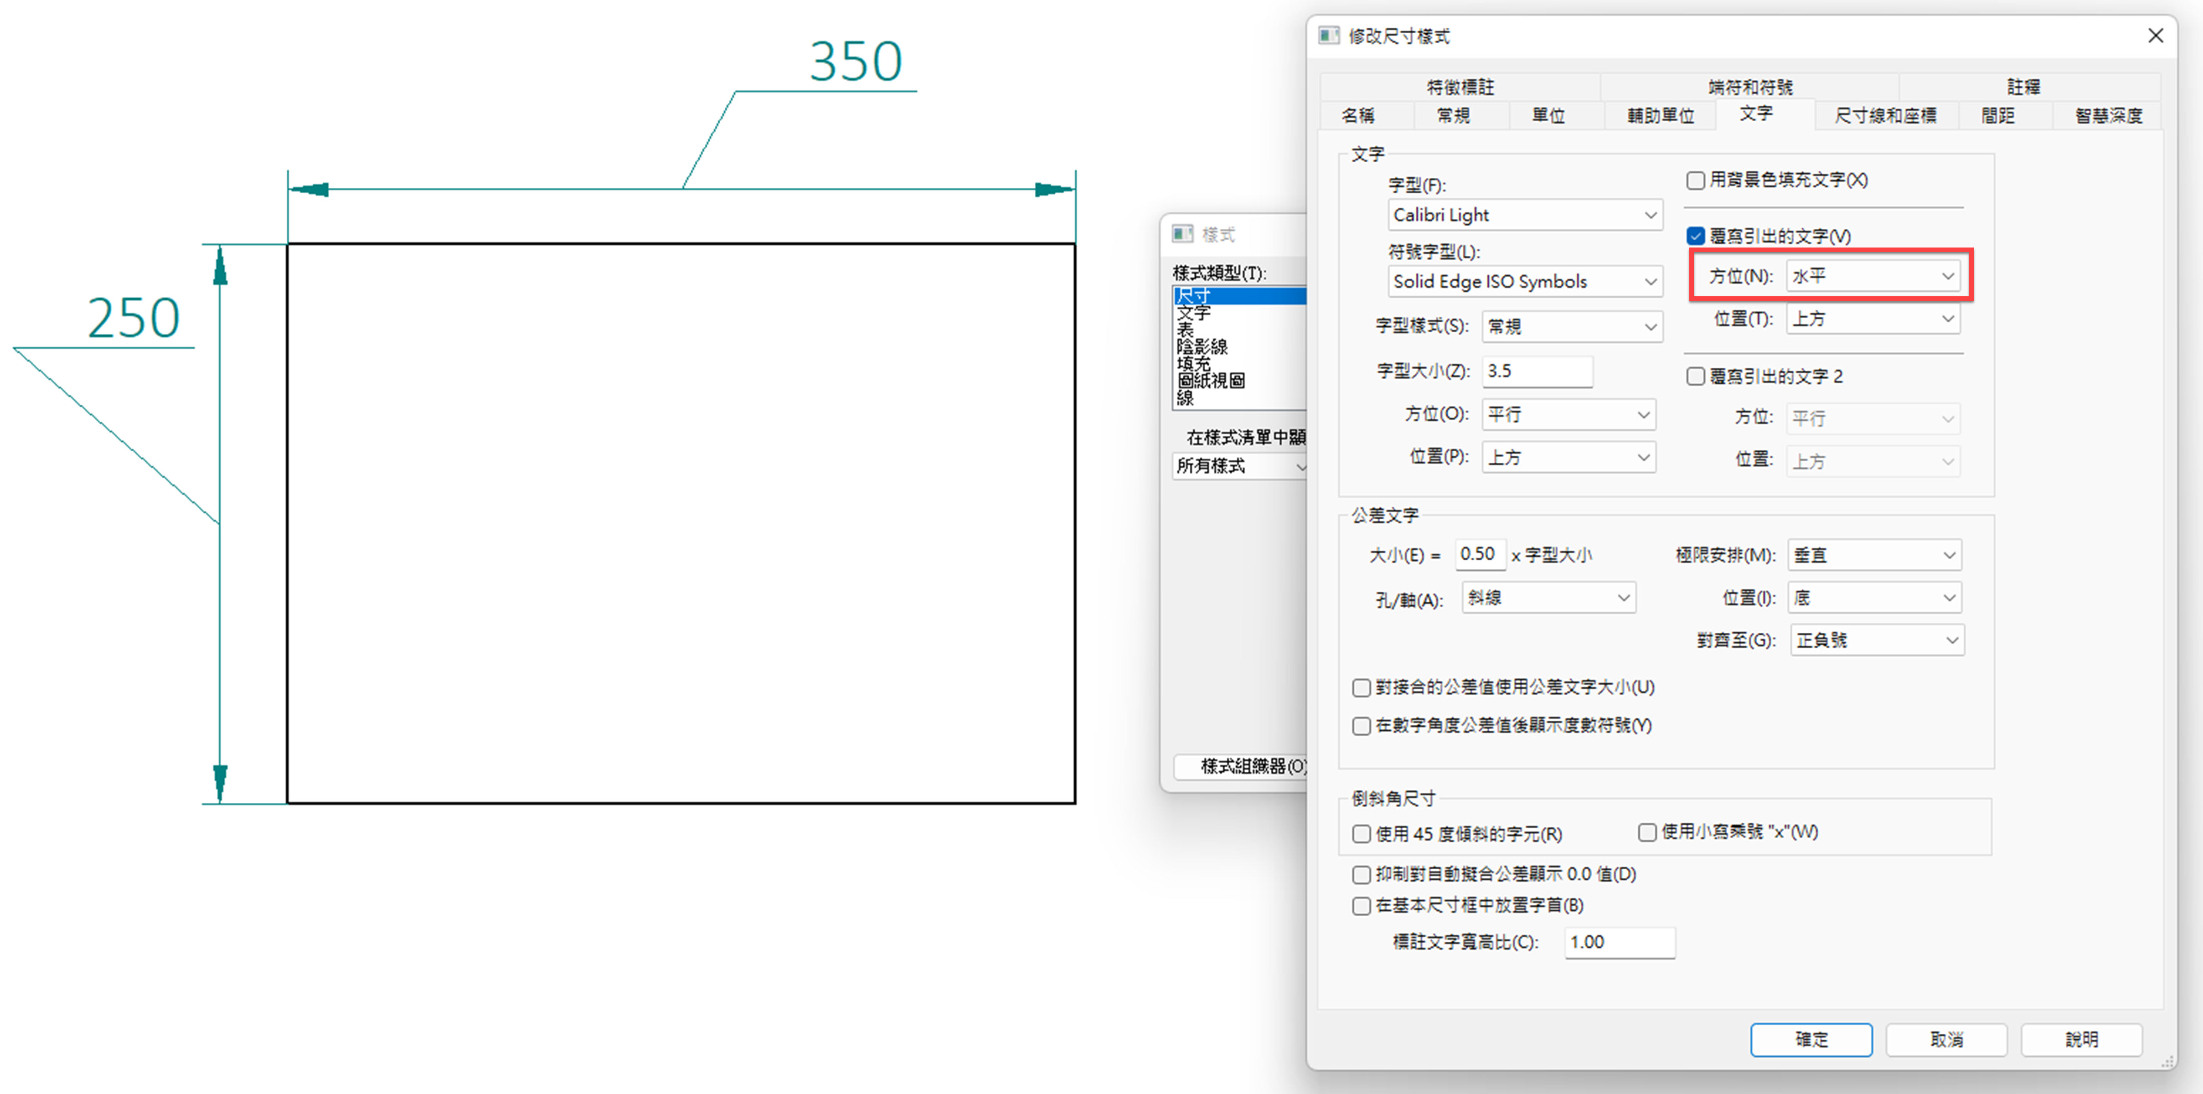The width and height of the screenshot is (2203, 1094).
Task: Check 在數字角度公差值後顯示度數符號 option
Action: pos(1362,726)
